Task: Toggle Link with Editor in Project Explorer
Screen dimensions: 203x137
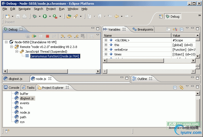Action: pyautogui.click(x=181, y=87)
